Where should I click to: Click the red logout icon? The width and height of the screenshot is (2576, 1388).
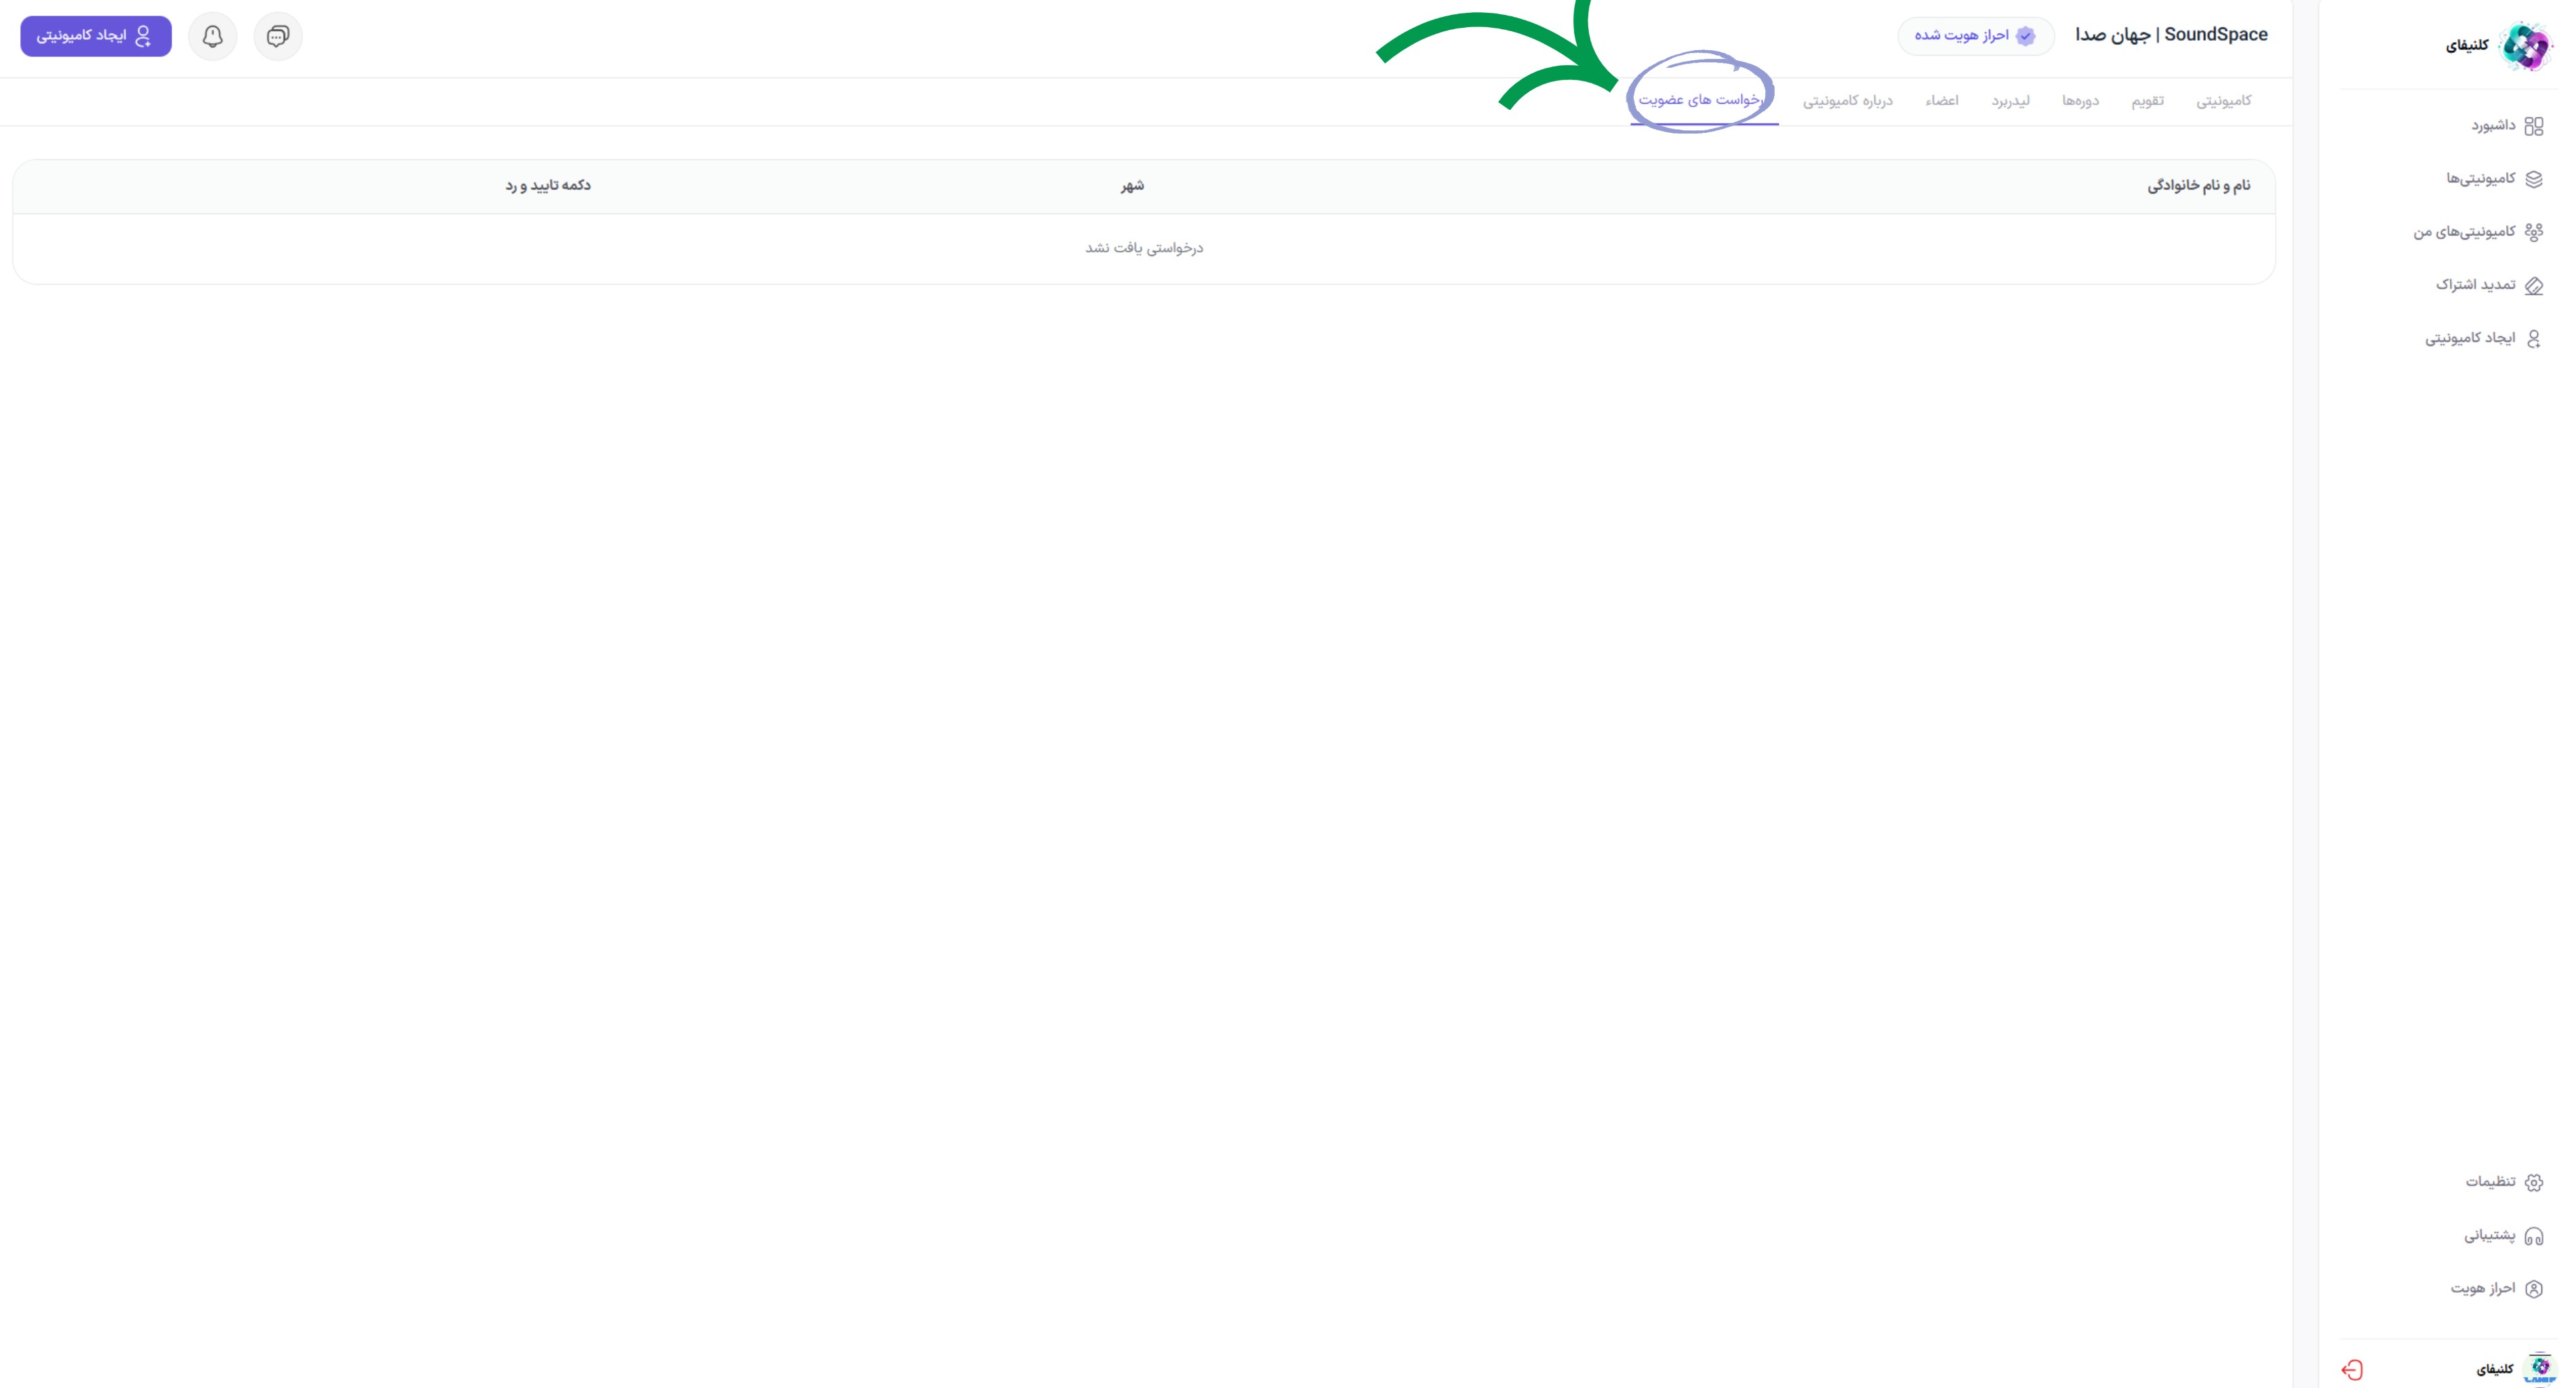[x=2352, y=1369]
